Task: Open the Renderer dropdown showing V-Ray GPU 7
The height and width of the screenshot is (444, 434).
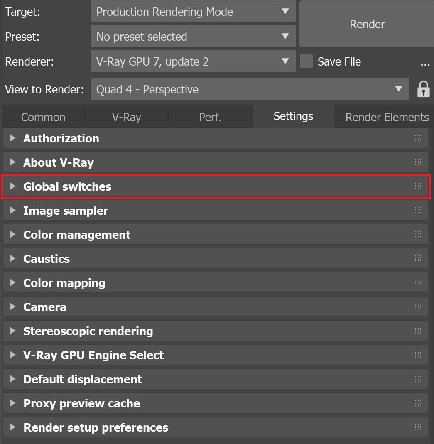Action: 193,61
